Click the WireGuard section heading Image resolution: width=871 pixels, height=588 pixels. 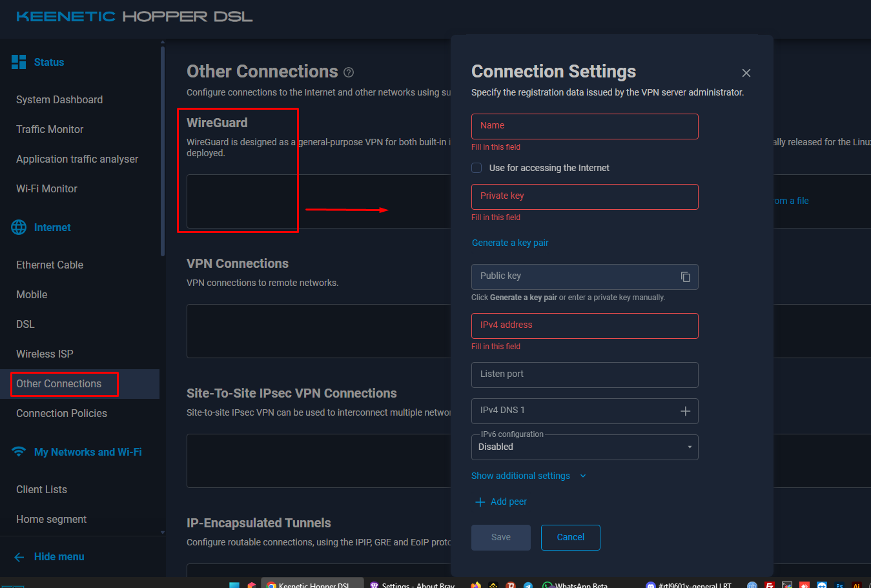217,123
